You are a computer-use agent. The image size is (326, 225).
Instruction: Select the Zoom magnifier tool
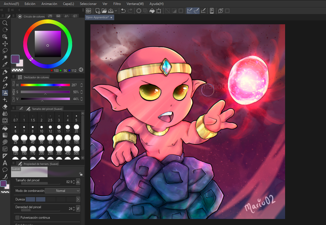tap(5, 23)
